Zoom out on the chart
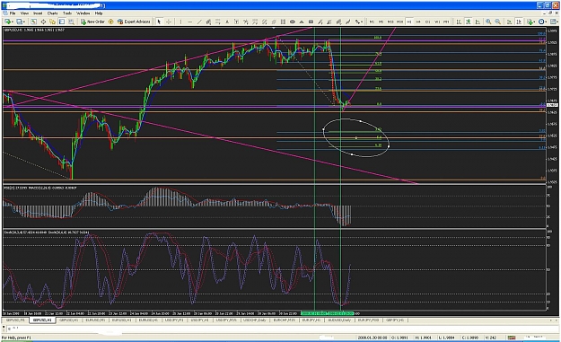Screen dimensions: 561x342 click(x=497, y=22)
